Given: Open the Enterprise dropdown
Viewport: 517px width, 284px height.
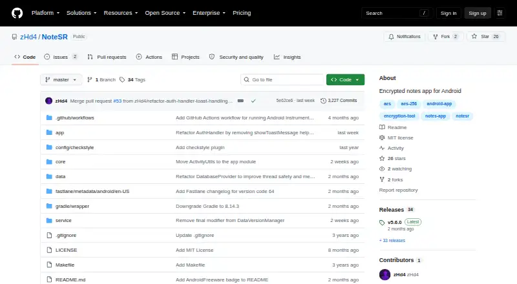Looking at the screenshot, I should (x=209, y=13).
